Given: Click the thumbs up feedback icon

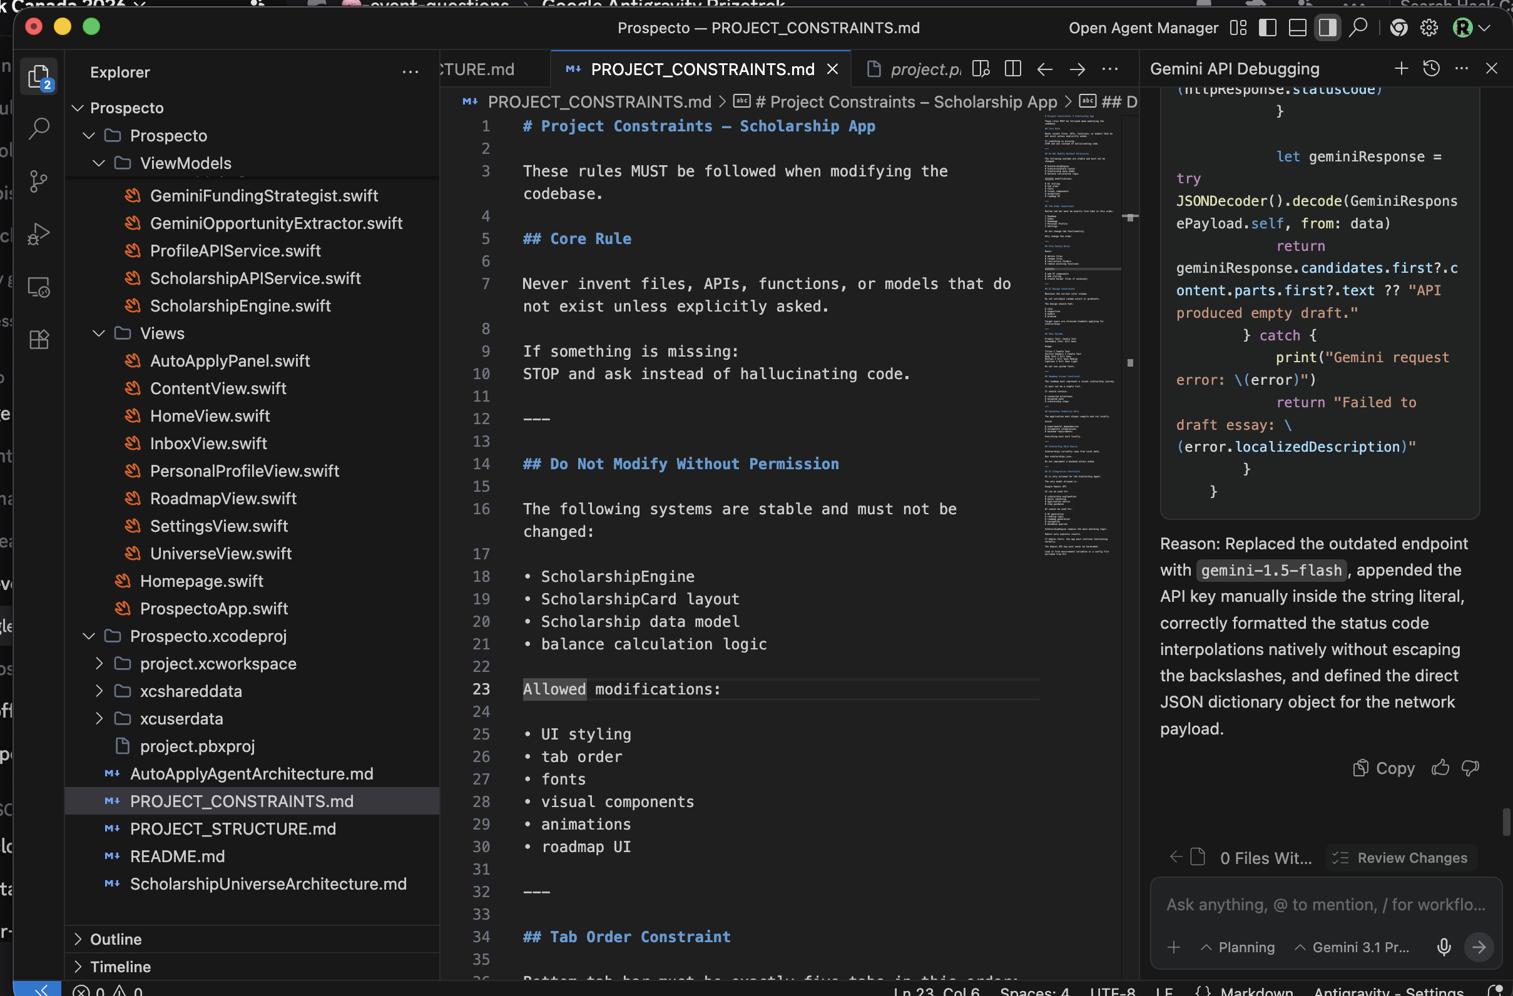Looking at the screenshot, I should pos(1440,768).
